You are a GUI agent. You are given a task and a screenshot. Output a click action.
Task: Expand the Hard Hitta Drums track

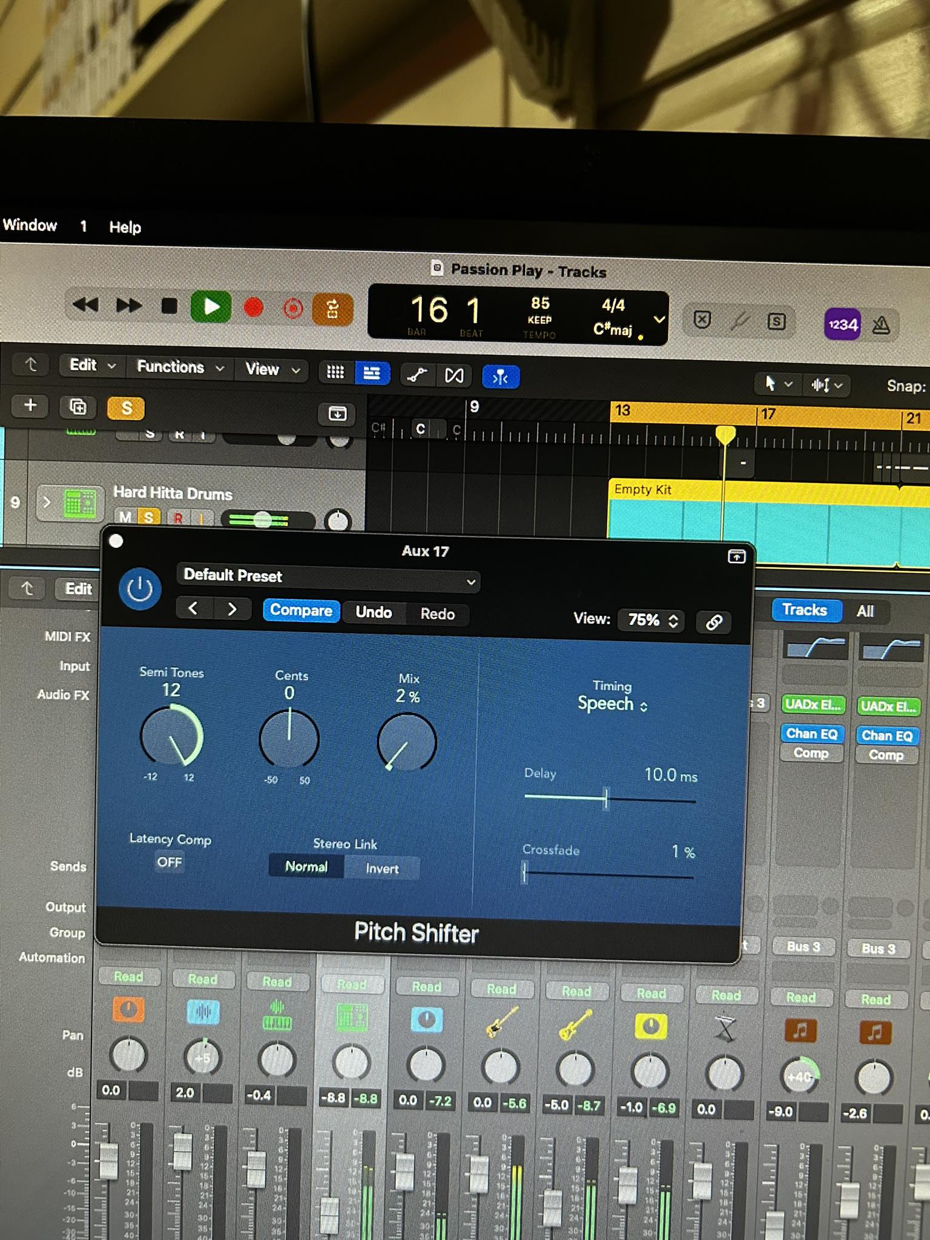coord(47,502)
